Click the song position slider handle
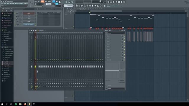The width and height of the screenshot is (189, 106). [43, 6]
